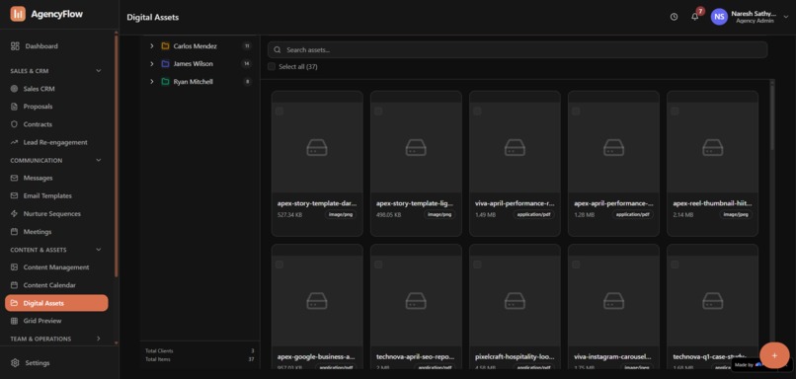This screenshot has height=379, width=796.
Task: Check the technova-april-seo-repo asset checkbox
Action: [x=378, y=265]
